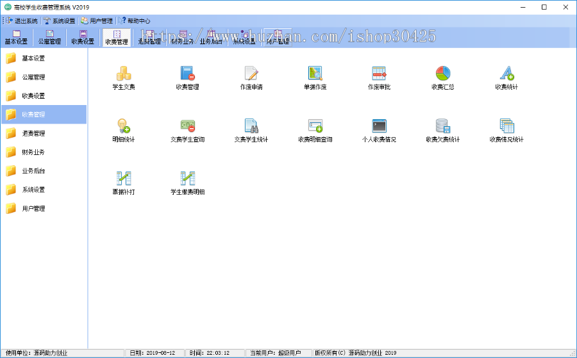The width and height of the screenshot is (577, 358).
Task: Switch to the 退费管理 ribbon tab
Action: point(149,38)
